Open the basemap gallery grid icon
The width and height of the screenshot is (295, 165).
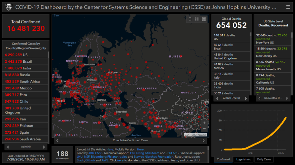[204, 19]
